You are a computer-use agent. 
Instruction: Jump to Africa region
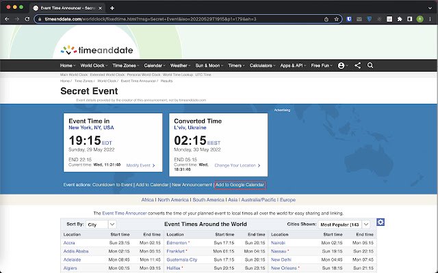pyautogui.click(x=148, y=200)
